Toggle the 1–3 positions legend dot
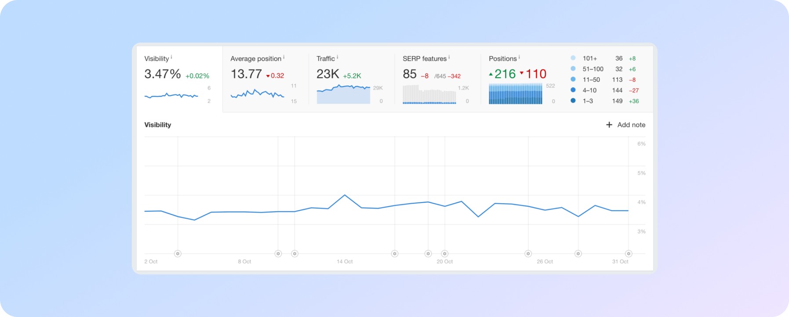This screenshot has width=789, height=317. point(573,101)
